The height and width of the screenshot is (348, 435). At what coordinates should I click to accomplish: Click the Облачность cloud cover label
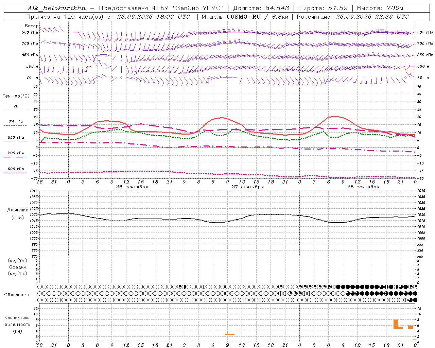click(x=17, y=295)
